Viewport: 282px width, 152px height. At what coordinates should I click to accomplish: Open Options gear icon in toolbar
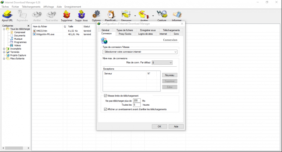[x=96, y=14]
